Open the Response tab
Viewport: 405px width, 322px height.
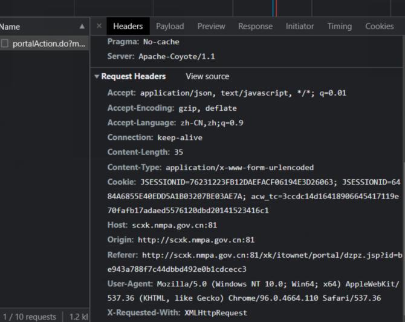255,27
